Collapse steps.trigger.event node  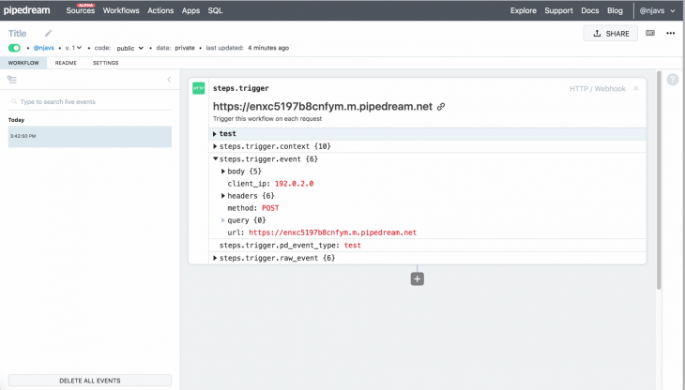(x=216, y=158)
